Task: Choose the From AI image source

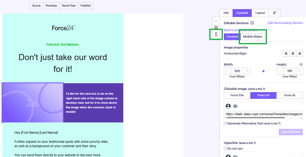Action: tap(290, 95)
